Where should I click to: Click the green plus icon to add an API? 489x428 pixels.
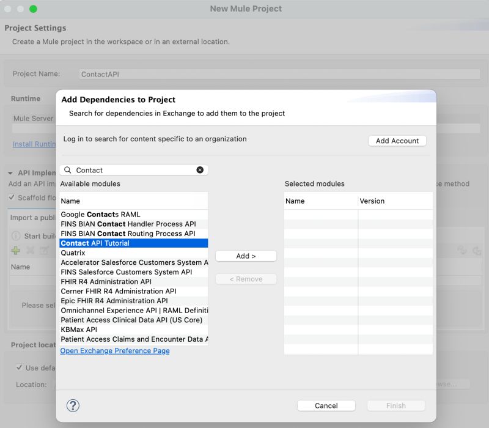tap(14, 251)
